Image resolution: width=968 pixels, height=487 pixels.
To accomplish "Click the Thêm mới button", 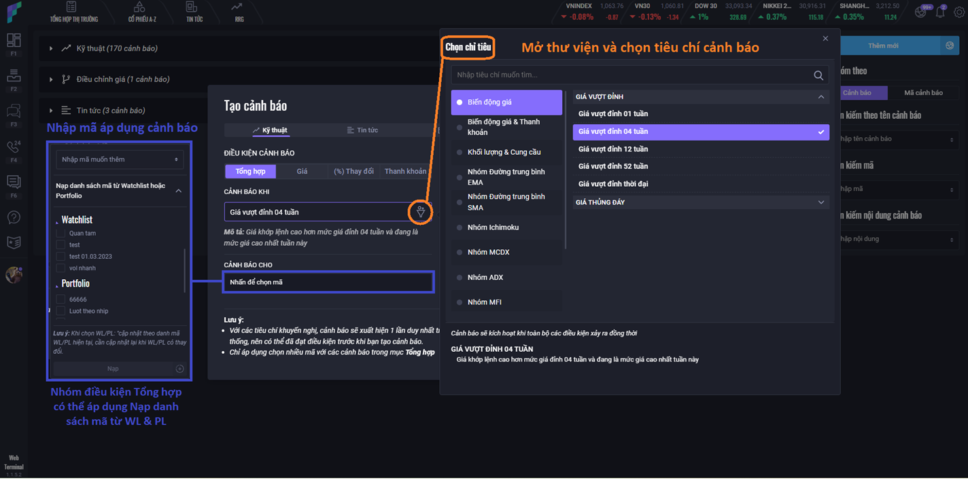I will pos(882,46).
